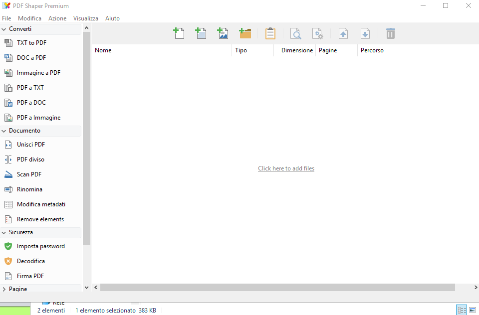Select the Firma PDF signature icon
Image resolution: width=479 pixels, height=315 pixels.
(x=8, y=276)
